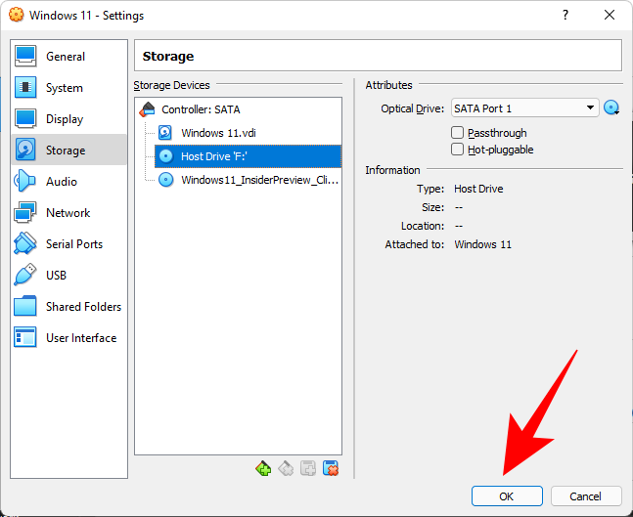This screenshot has height=517, width=633.
Task: Click the remove attachment icon
Action: pyautogui.click(x=331, y=468)
